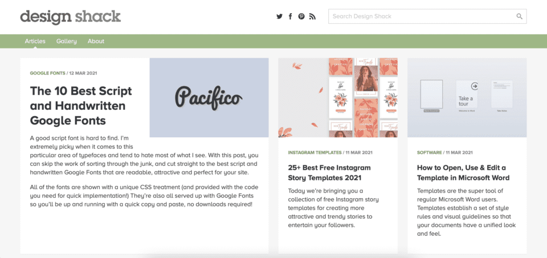The width and height of the screenshot is (547, 258).
Task: Browse the Software category link
Action: click(x=430, y=153)
